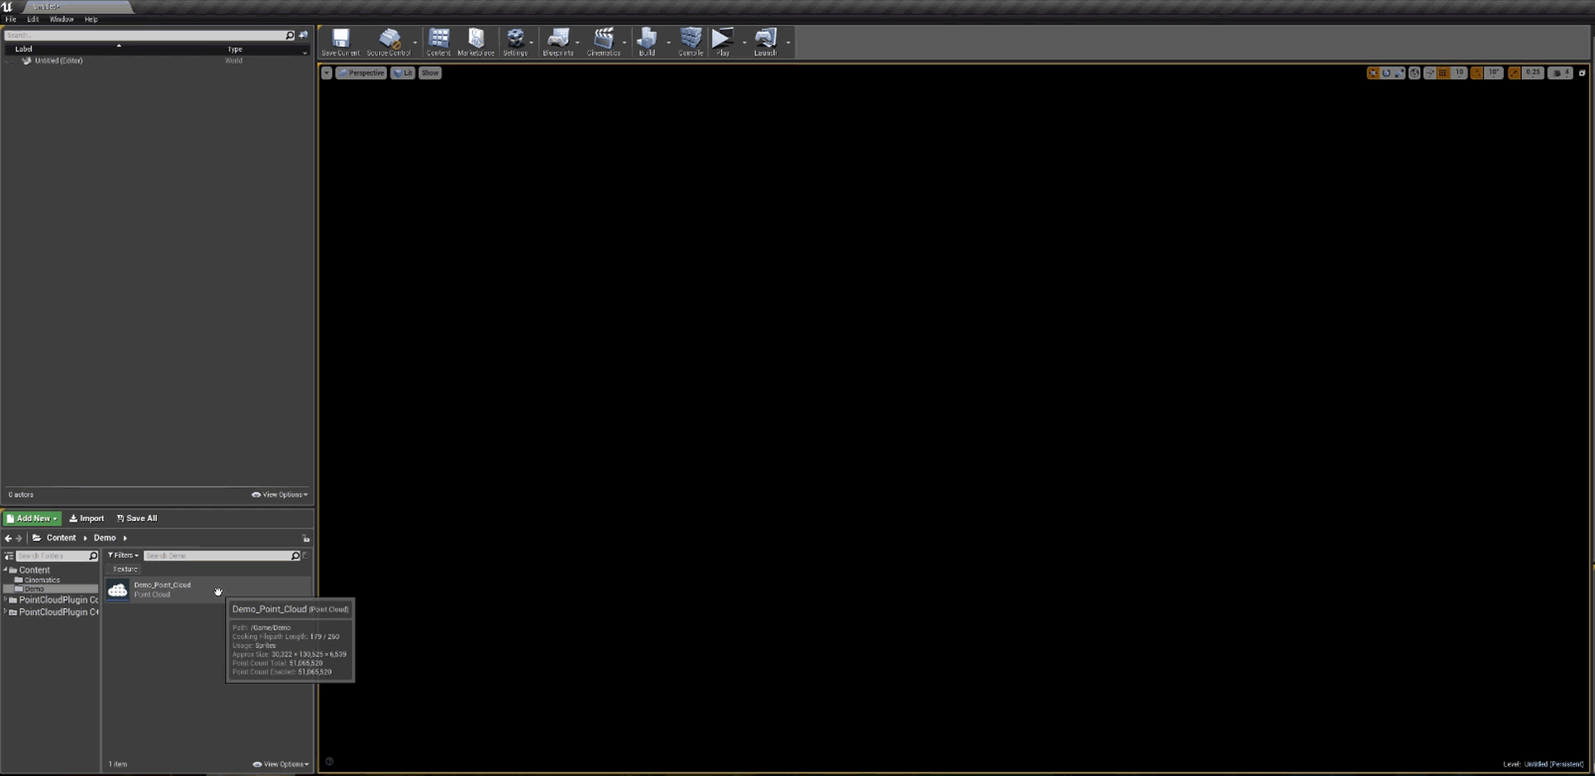This screenshot has width=1595, height=776.
Task: Select the translate gizmo mode icon
Action: (1373, 73)
